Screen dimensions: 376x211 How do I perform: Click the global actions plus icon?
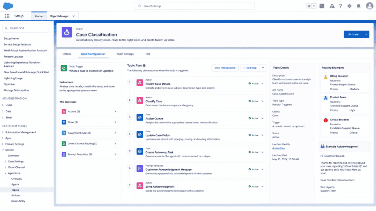tap(322, 6)
